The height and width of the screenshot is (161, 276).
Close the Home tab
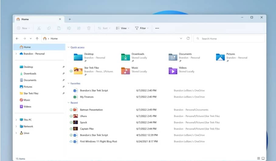coord(60,19)
